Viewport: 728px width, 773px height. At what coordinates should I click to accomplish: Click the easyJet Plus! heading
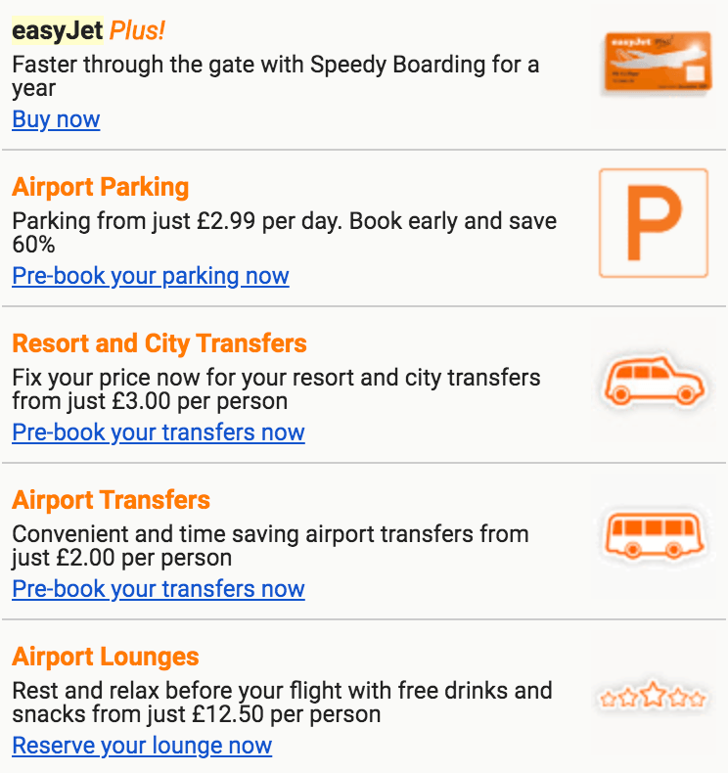tap(89, 31)
